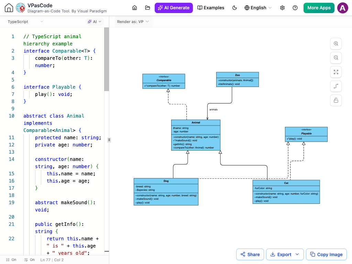Image resolution: width=352 pixels, height=264 pixels.
Task: Select the Animal class title
Action: [196, 123]
